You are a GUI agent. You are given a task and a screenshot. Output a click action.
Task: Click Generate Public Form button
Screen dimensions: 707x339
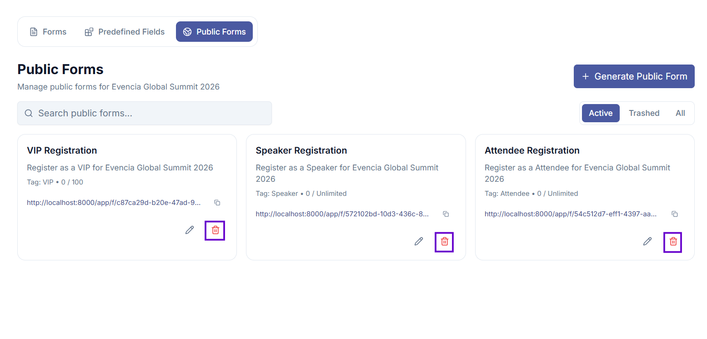point(634,76)
